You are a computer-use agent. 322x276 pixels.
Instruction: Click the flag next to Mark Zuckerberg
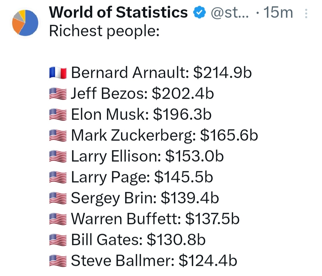click(x=58, y=136)
